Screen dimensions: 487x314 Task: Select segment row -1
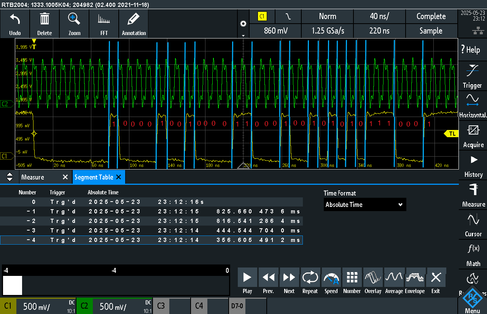point(151,211)
